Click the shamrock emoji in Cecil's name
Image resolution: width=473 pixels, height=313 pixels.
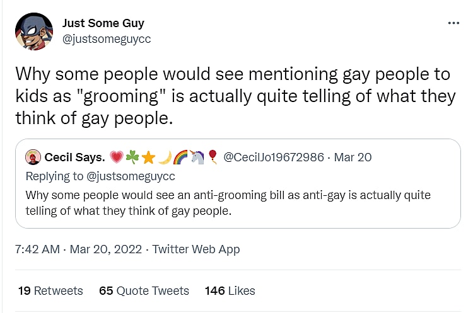[132, 157]
